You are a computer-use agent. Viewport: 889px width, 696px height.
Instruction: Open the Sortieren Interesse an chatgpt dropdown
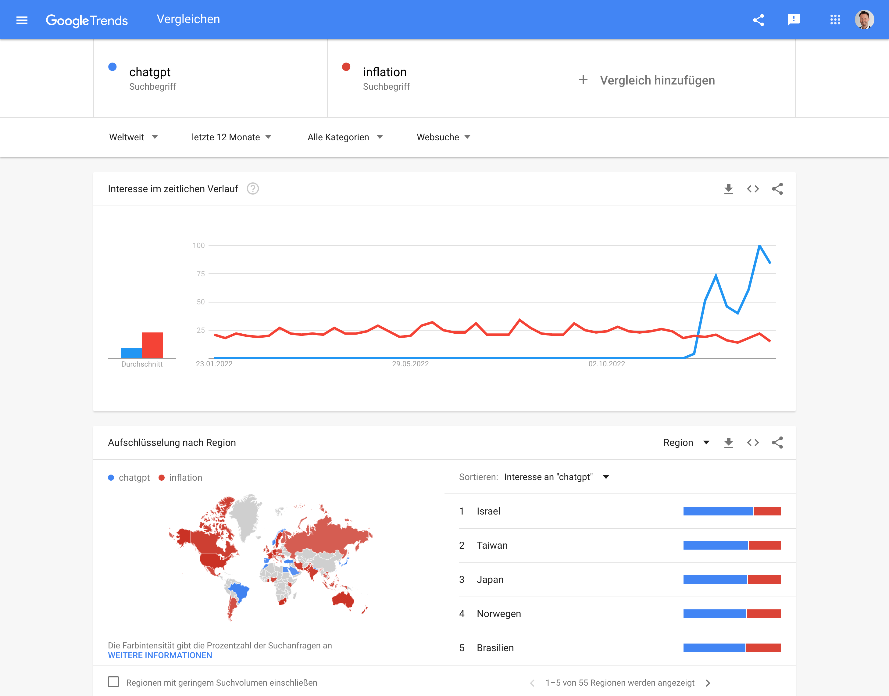tap(557, 477)
